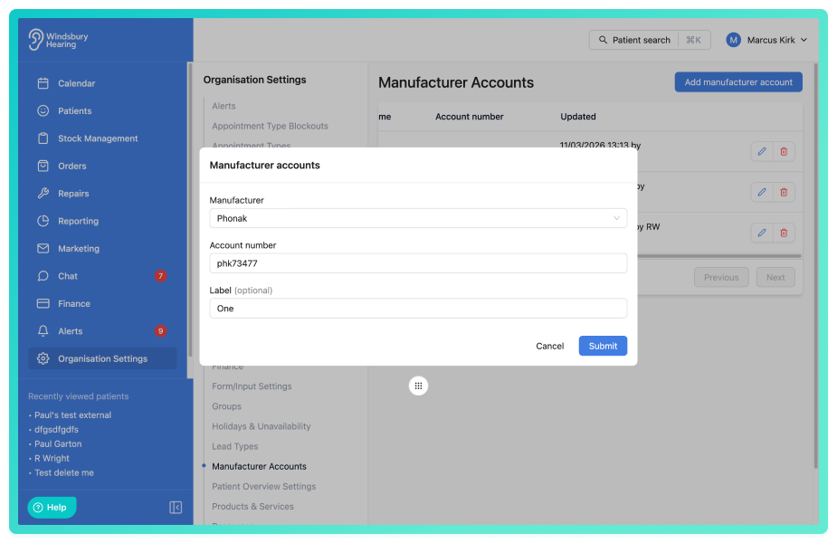
Task: Open recently viewed patient dfgsdfgdfs
Action: point(56,429)
